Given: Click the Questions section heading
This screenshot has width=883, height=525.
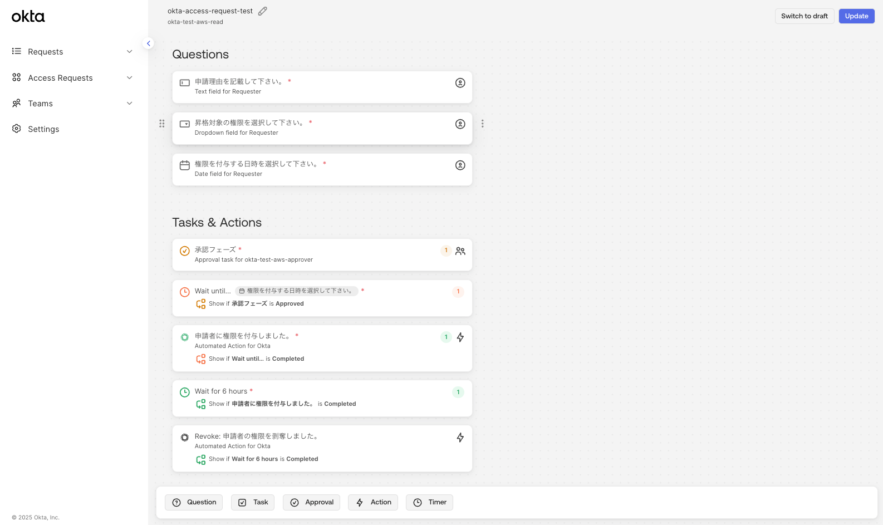Looking at the screenshot, I should pos(200,55).
